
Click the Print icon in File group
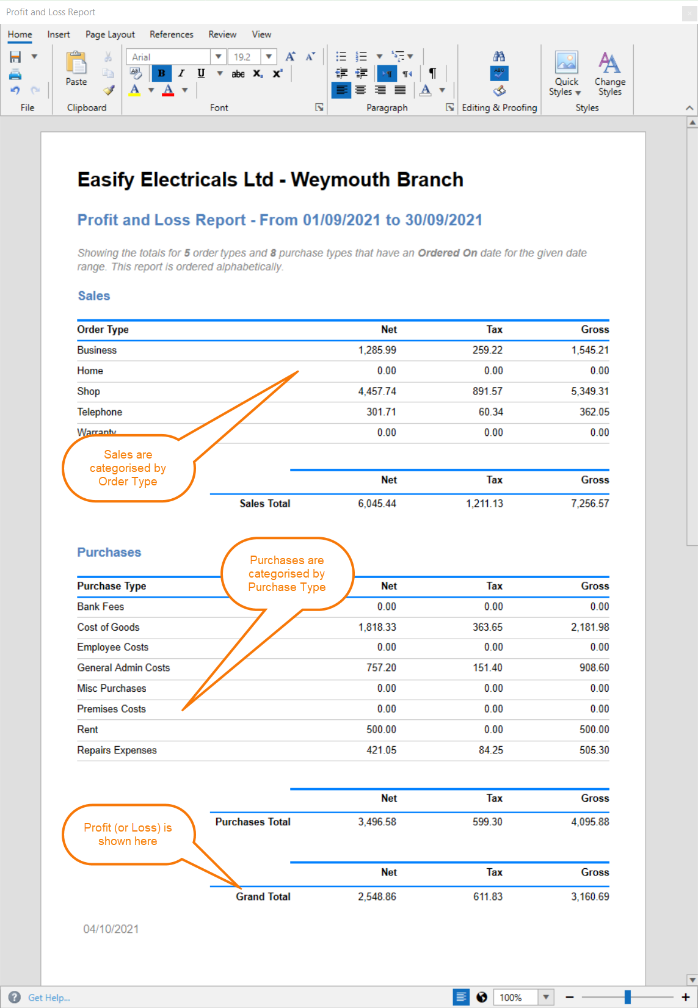pos(15,74)
